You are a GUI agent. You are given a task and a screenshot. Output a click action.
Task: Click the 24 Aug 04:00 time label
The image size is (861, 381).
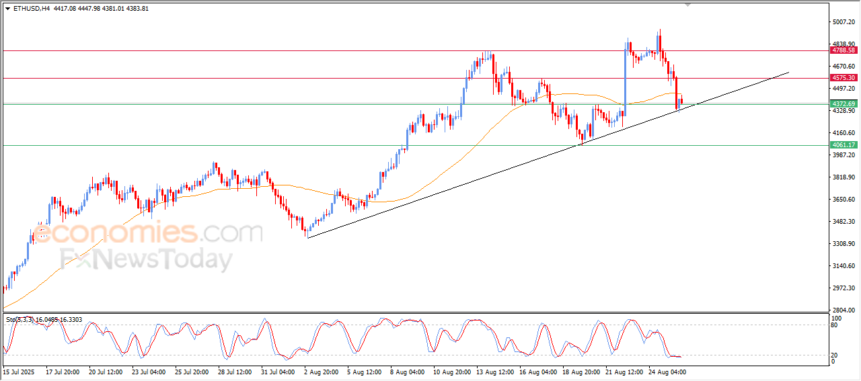(667, 371)
